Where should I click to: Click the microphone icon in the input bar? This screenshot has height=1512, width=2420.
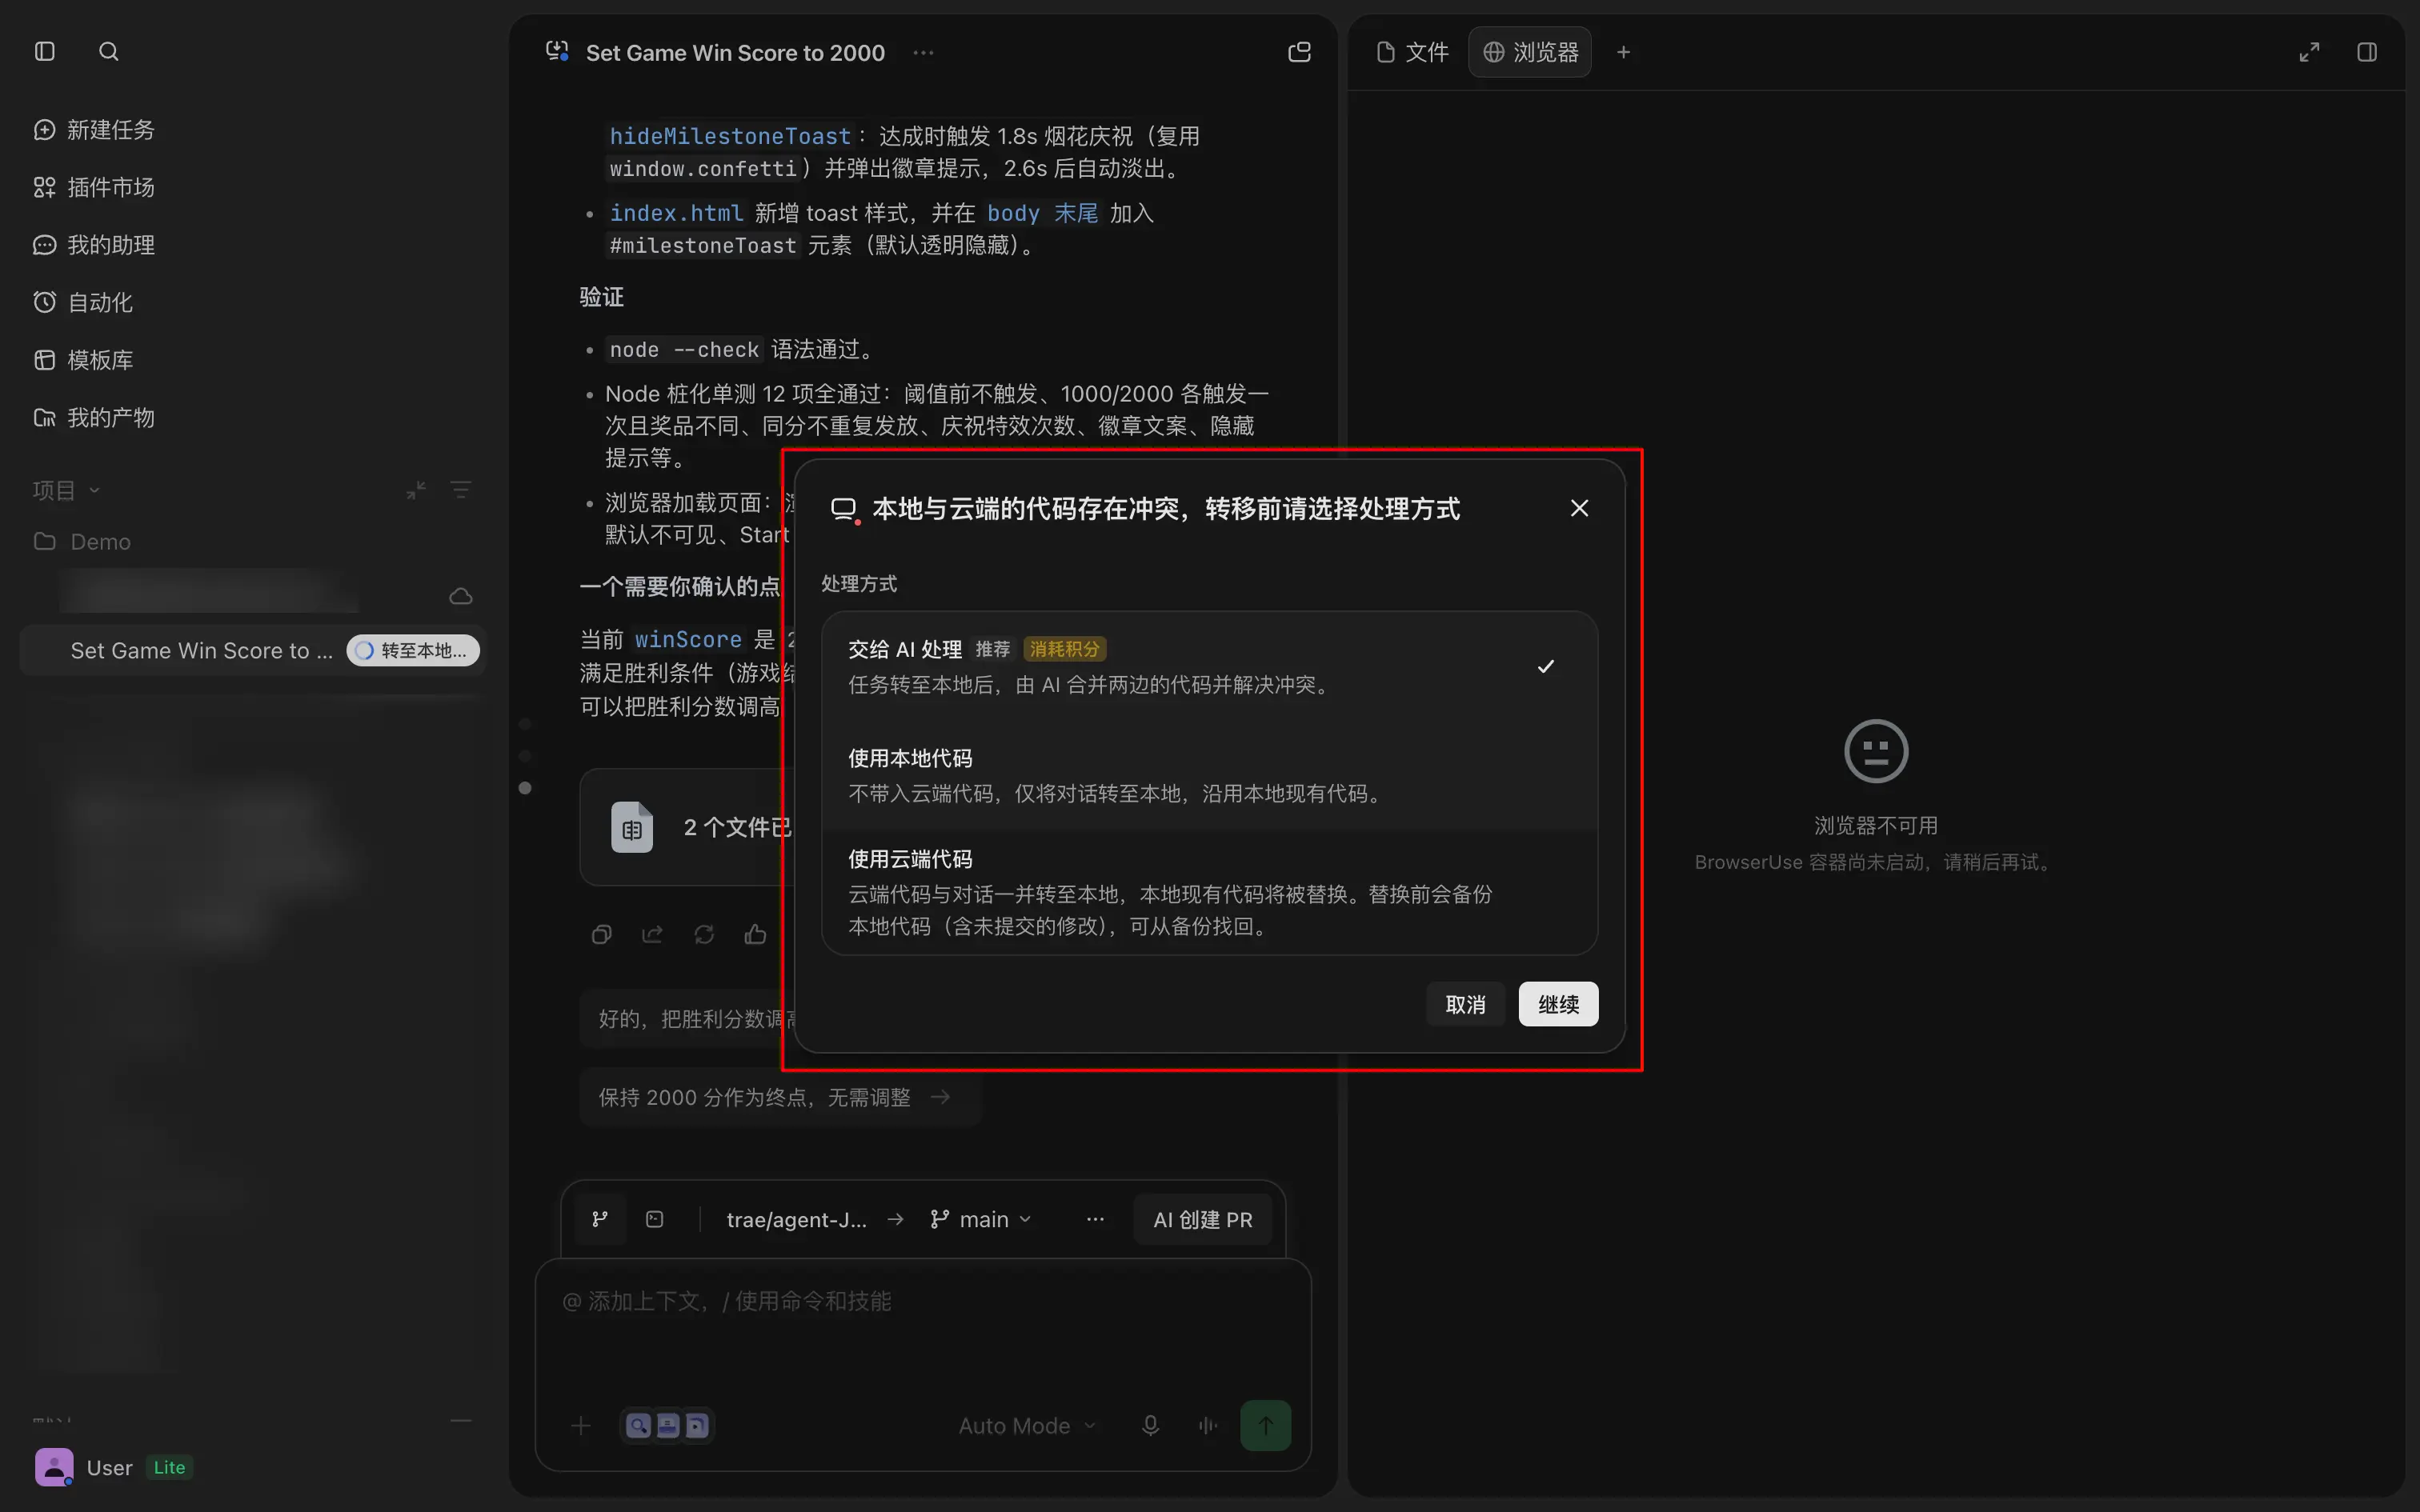[1150, 1425]
